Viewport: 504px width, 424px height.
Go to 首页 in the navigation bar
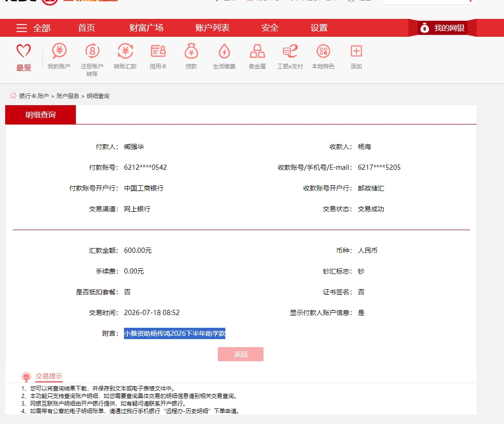pyautogui.click(x=86, y=28)
